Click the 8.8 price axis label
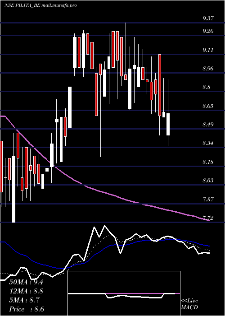 pyautogui.click(x=207, y=87)
